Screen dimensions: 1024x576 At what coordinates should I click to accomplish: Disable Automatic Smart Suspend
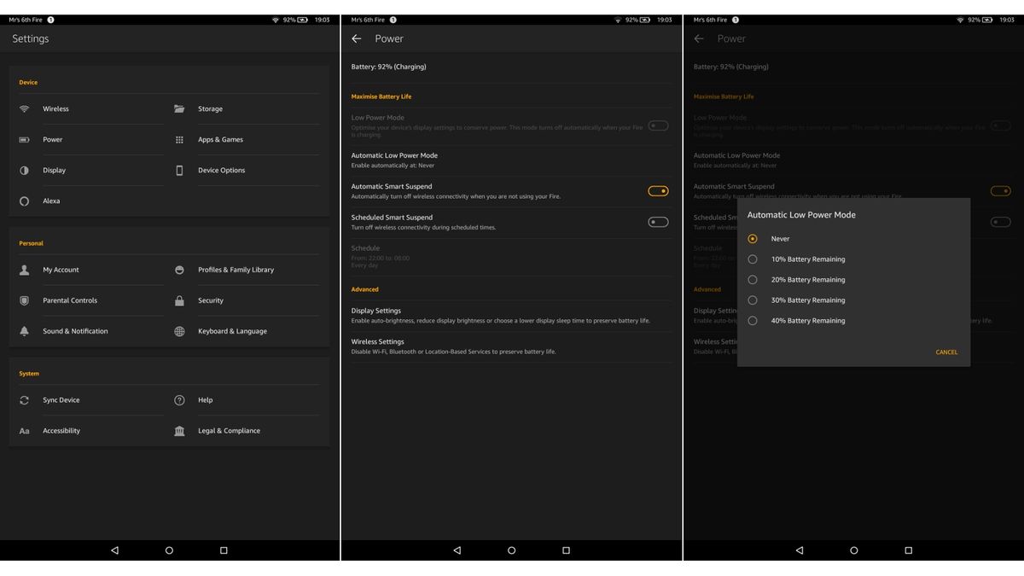(x=658, y=191)
